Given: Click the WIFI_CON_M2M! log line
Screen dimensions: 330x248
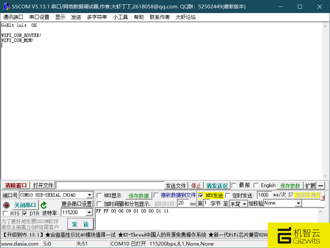Looking at the screenshot, I should pos(17,40).
